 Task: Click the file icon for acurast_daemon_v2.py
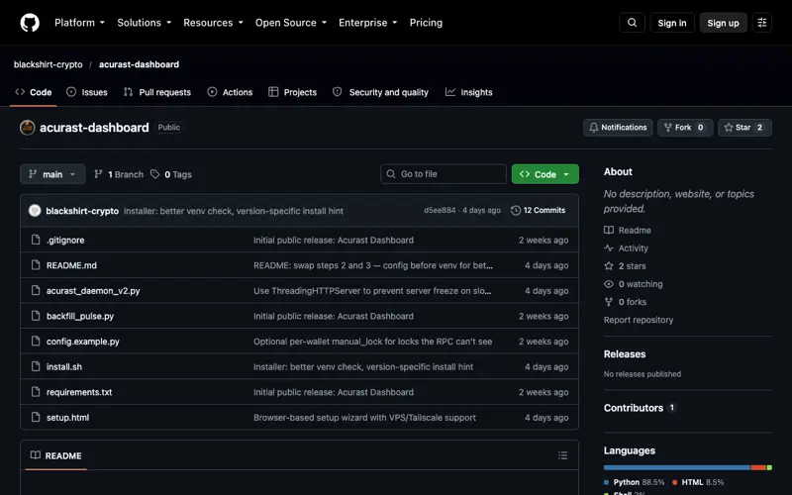tap(36, 290)
